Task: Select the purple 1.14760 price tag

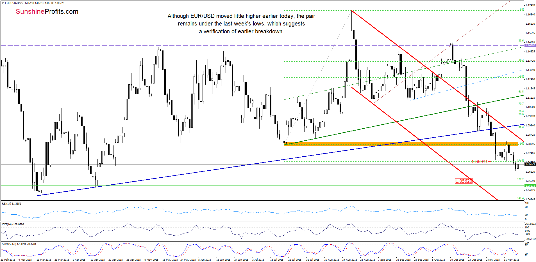Action: coord(530,45)
